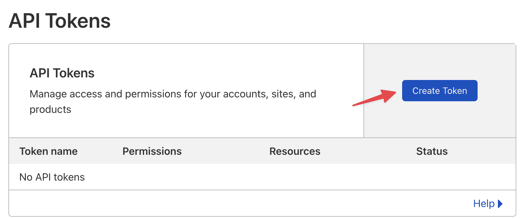Click the footer bar left of Help

[239, 203]
